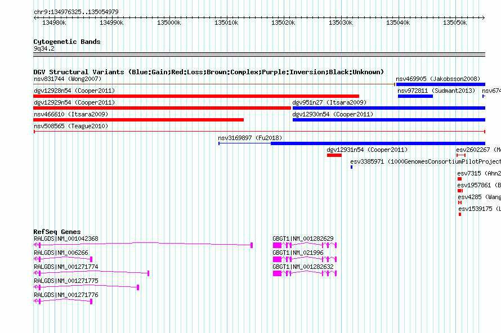The image size is (501, 333).
Task: Click the chr9:134976325..135054979 coordinate text
Action: click(x=76, y=12)
